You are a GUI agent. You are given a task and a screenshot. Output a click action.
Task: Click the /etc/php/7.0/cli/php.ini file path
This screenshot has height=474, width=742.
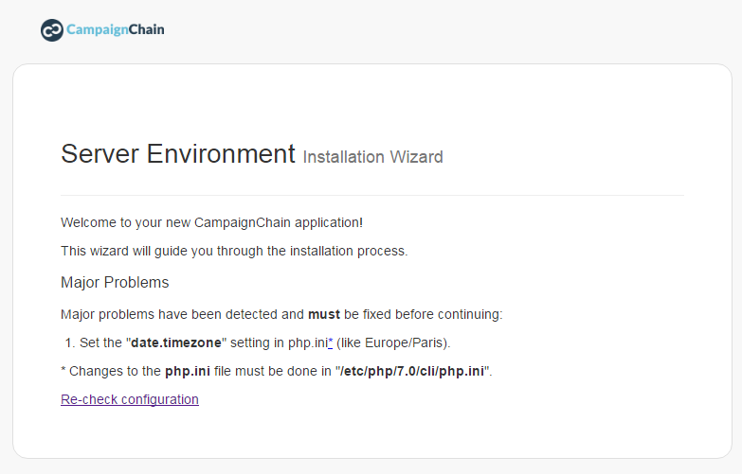[412, 371]
